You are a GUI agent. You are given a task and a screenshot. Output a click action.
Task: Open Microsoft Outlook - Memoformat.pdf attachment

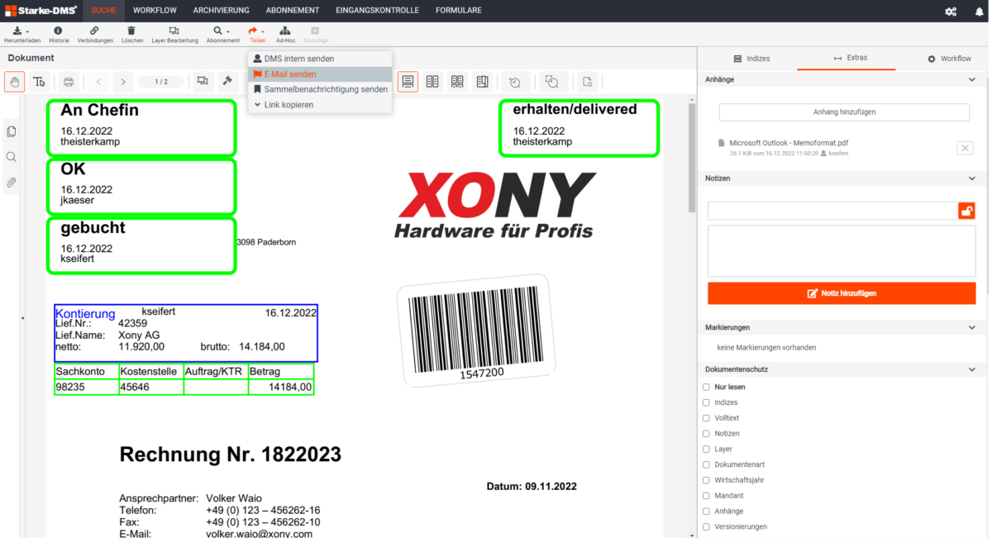(788, 143)
